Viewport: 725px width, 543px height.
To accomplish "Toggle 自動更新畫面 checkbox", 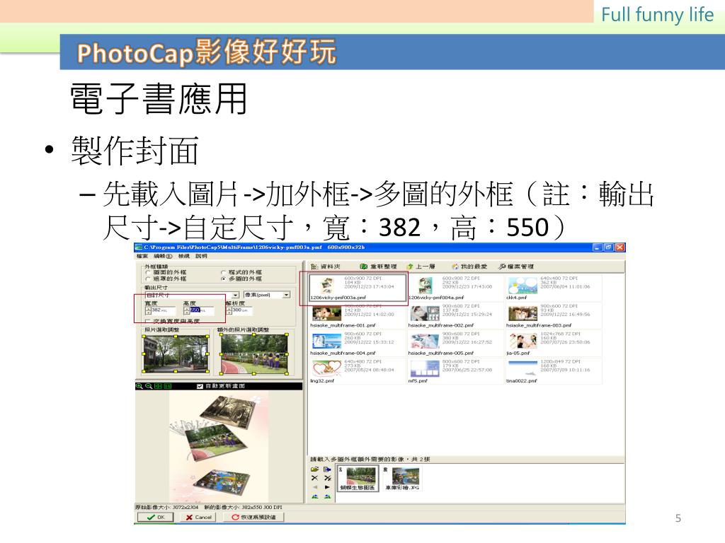I will pos(200,386).
